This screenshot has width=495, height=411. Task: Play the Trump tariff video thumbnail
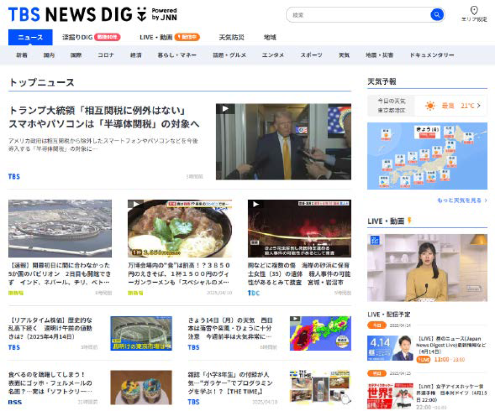tap(283, 142)
